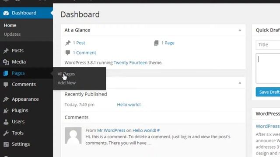
Task: Click the Quick Draft panel title
Action: (268, 30)
